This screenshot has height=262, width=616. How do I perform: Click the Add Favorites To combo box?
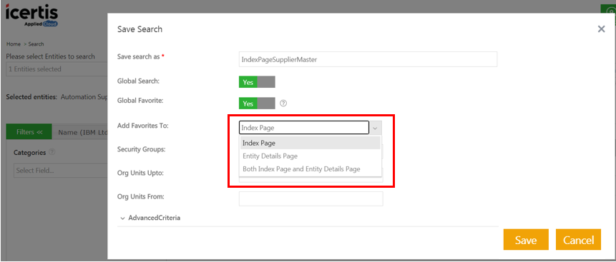click(304, 128)
